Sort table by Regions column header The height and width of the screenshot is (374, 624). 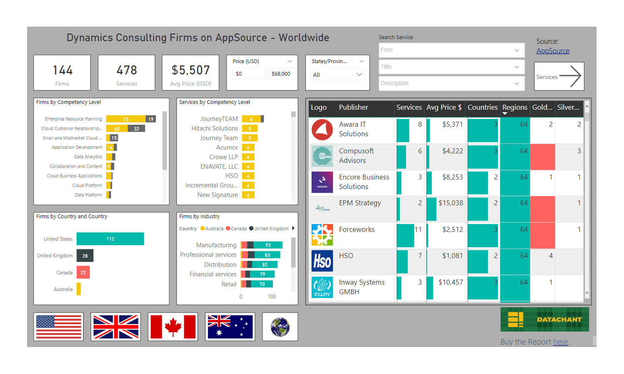tap(515, 107)
